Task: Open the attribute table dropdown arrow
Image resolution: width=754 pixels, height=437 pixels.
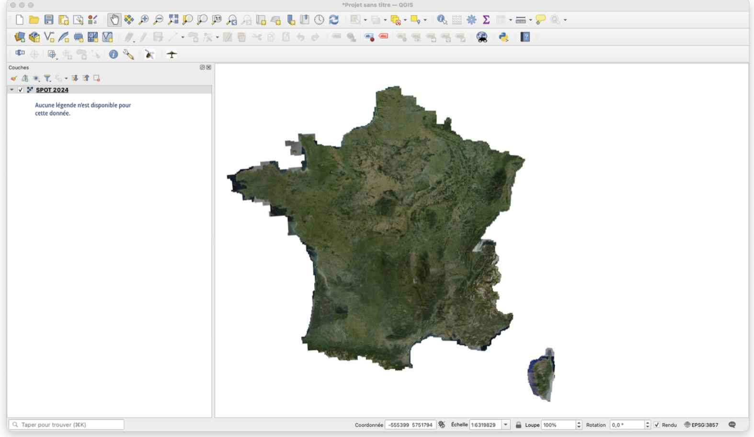Action: [x=510, y=20]
